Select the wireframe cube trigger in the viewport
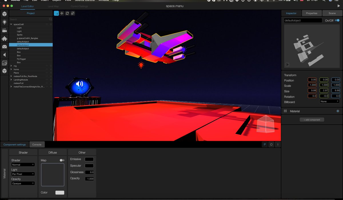This screenshot has height=200, width=343. tap(265, 124)
